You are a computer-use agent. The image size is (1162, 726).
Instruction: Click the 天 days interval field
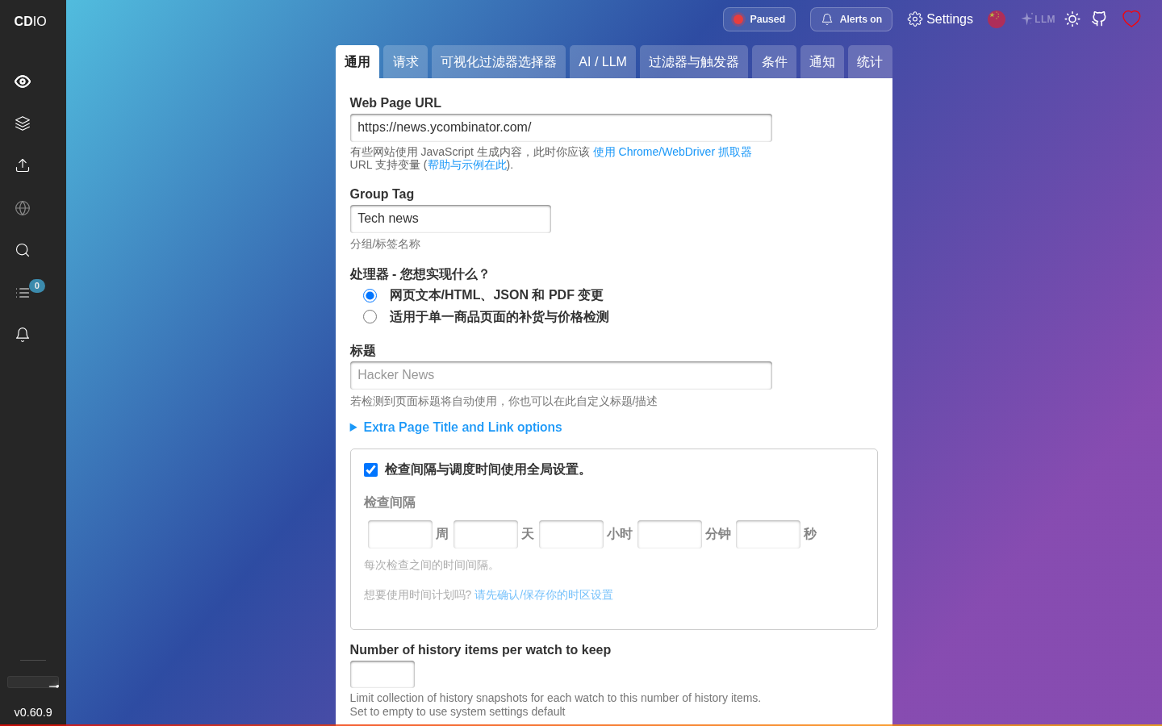pos(486,534)
